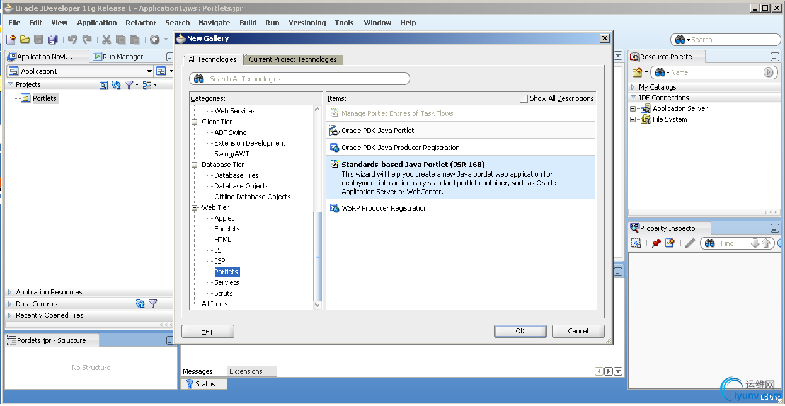Image resolution: width=785 pixels, height=406 pixels.
Task: Click the Property Inspector pin icon
Action: tap(656, 243)
